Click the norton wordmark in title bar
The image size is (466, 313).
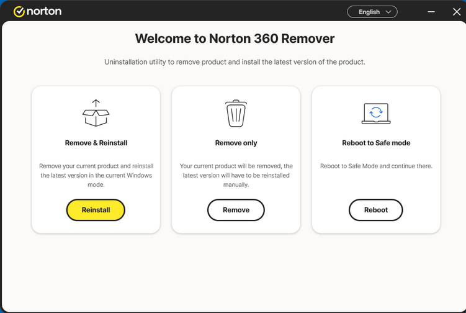coord(44,12)
